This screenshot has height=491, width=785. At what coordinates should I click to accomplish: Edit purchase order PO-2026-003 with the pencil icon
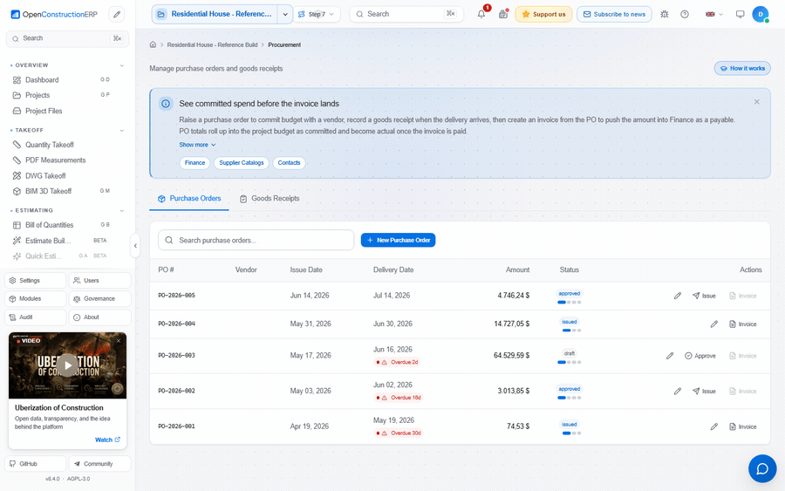(x=670, y=356)
